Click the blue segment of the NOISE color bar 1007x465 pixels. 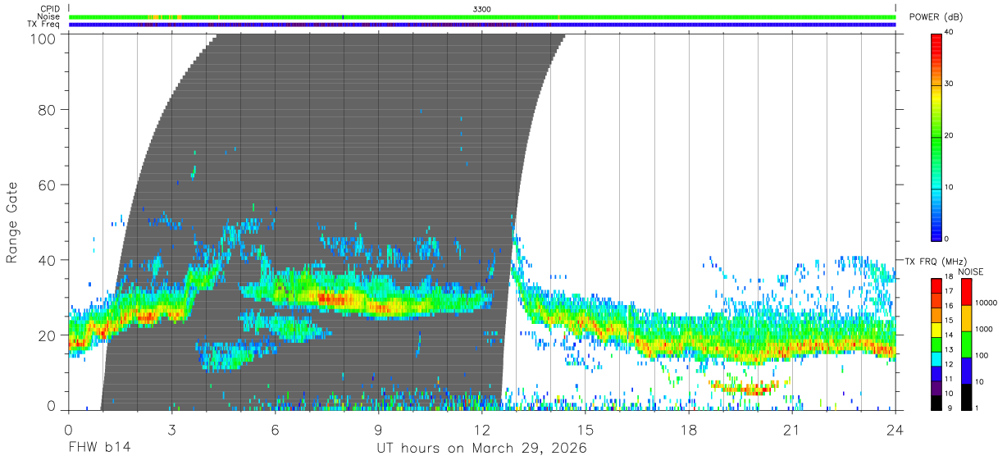[x=965, y=371]
